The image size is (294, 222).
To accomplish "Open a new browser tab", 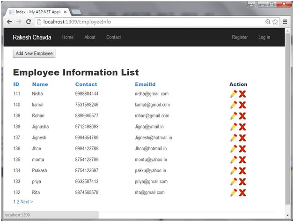I will point(76,12).
